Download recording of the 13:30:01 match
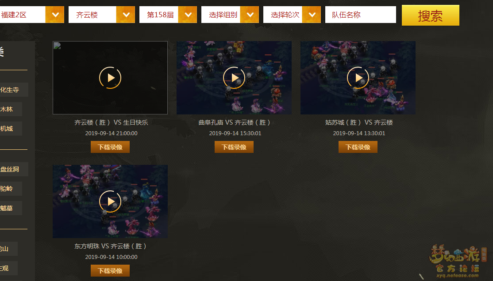This screenshot has height=281, width=493. click(358, 147)
